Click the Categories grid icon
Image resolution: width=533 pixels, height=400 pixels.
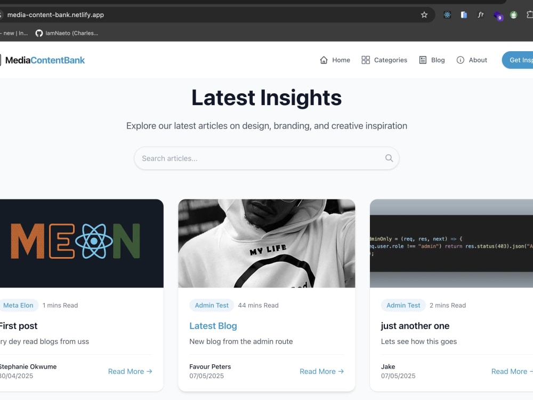click(x=366, y=60)
